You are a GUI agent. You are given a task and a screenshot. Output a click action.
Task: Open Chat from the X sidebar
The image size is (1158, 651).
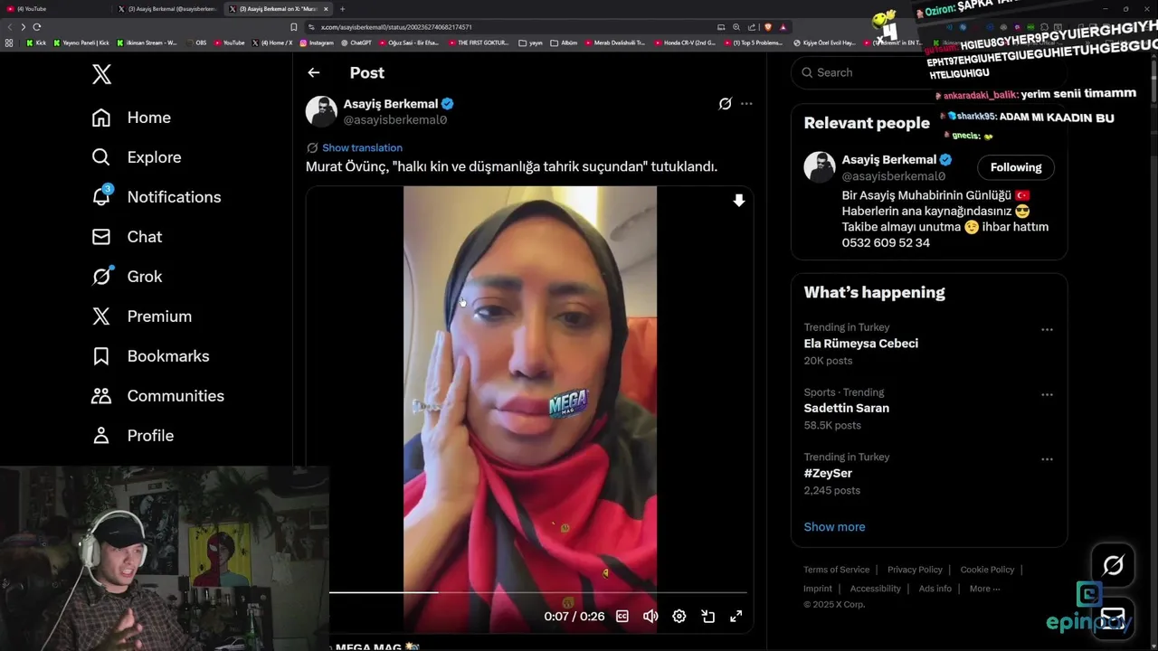point(127,237)
